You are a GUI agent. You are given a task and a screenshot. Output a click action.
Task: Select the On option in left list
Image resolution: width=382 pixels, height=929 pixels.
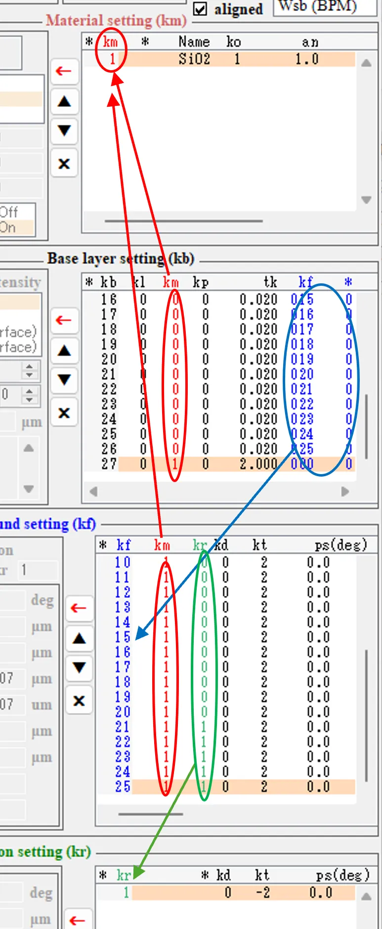coord(17,228)
